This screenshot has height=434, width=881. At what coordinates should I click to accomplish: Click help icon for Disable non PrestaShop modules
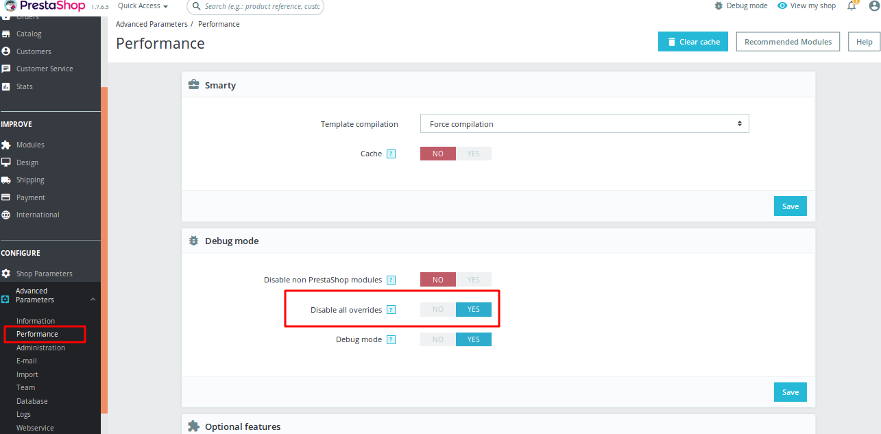coord(391,280)
